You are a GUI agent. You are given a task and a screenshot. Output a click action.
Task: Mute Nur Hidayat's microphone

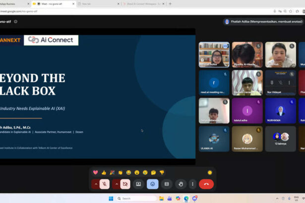[280, 83]
